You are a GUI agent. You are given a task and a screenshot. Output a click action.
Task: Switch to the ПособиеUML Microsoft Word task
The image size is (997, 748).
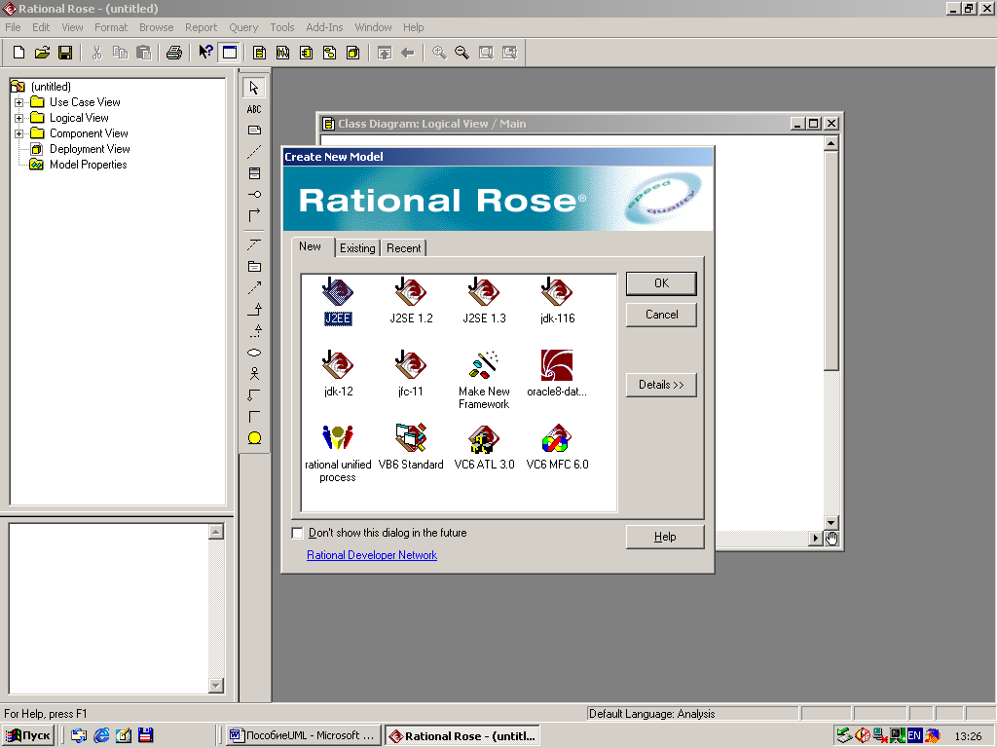point(304,735)
